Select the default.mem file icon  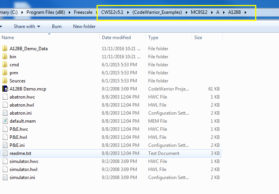coord(5,121)
